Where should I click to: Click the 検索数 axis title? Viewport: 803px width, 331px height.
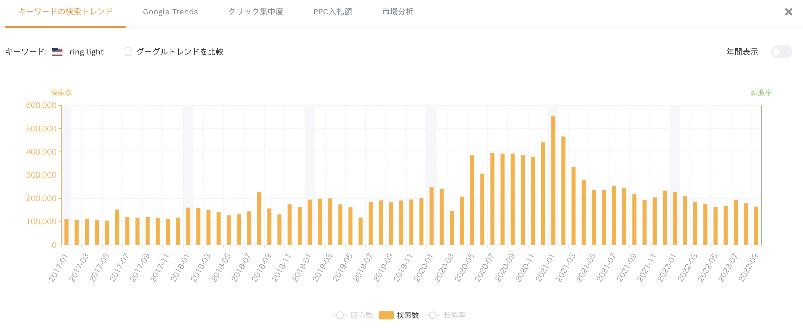point(62,92)
